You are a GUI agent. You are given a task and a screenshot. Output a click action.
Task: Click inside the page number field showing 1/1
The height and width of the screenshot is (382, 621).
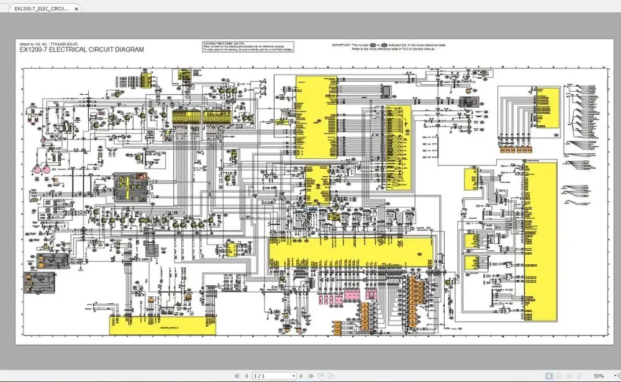pos(270,376)
